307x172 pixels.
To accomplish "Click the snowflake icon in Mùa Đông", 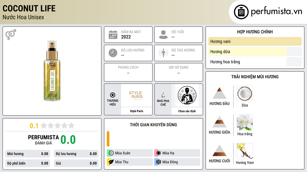I will click(159, 162).
